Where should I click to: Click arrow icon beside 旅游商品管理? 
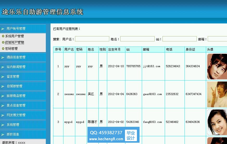tap(3, 96)
